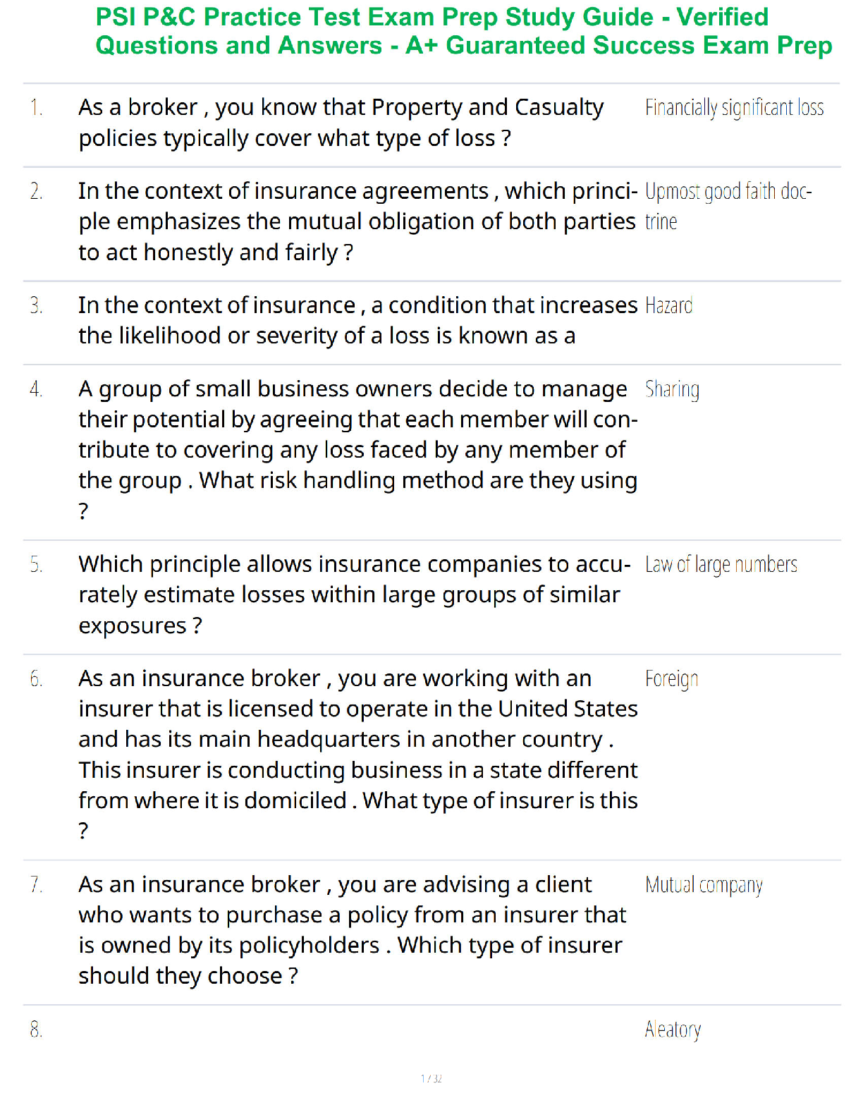The width and height of the screenshot is (863, 1117).
Task: Select the 'Sharing' answer
Action: pos(673,389)
